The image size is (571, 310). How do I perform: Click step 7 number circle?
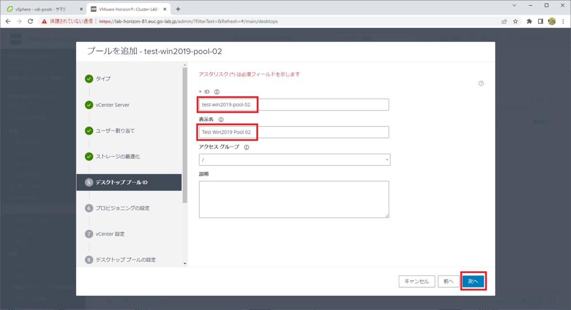click(x=89, y=234)
